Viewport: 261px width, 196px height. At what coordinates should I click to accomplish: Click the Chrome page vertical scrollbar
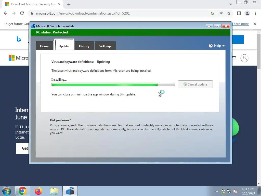pyautogui.click(x=259, y=51)
